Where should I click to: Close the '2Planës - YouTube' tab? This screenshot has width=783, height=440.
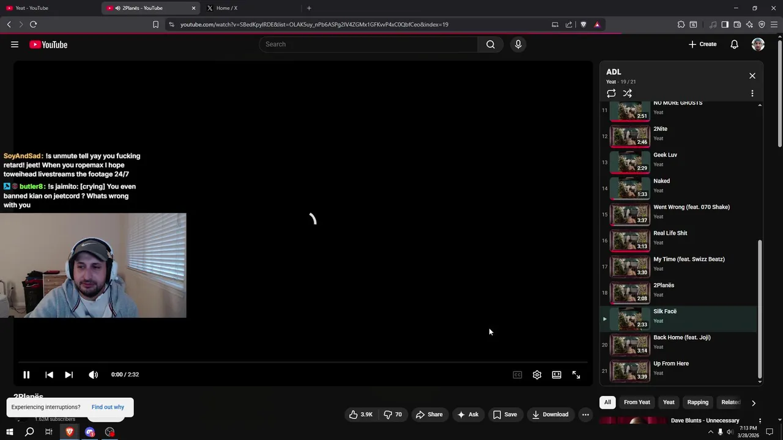pyautogui.click(x=194, y=8)
